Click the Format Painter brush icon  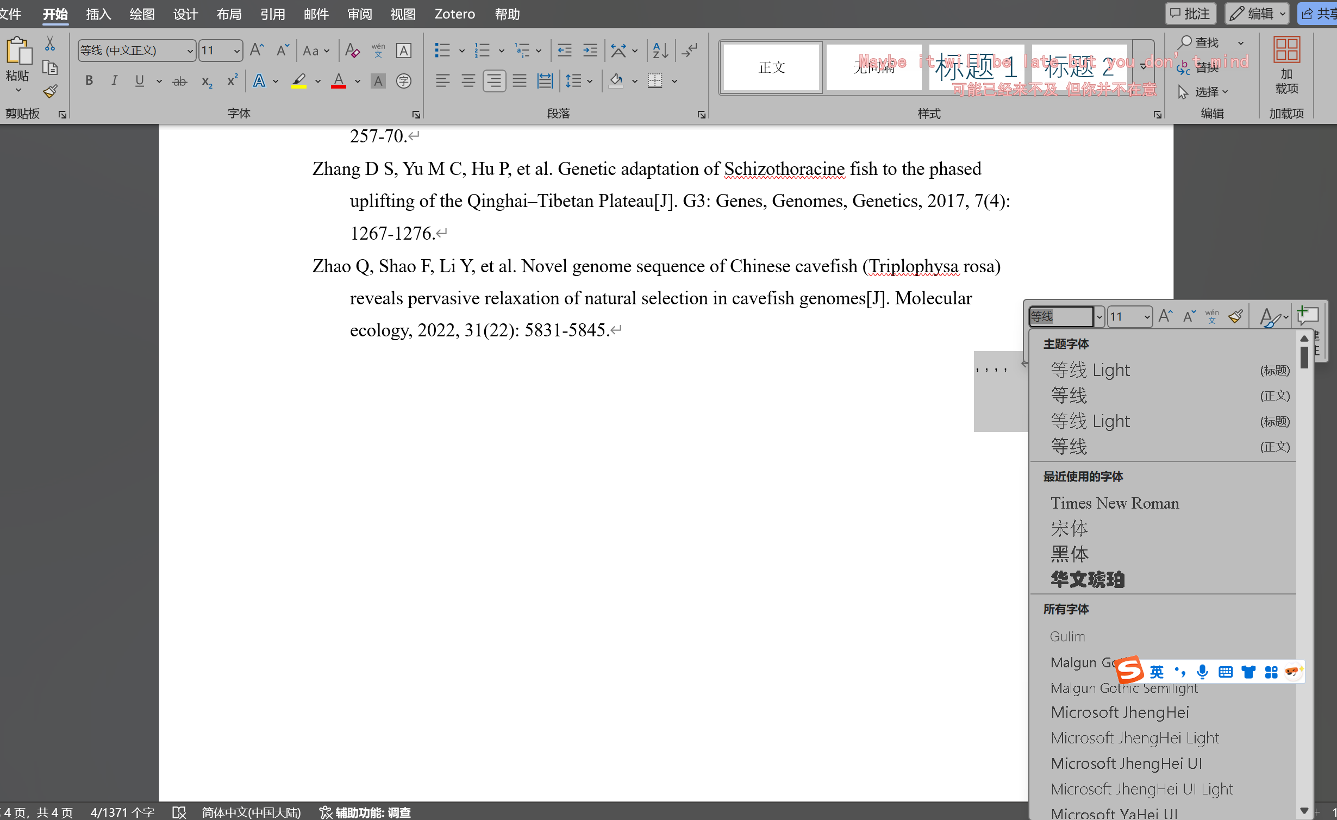click(x=50, y=91)
